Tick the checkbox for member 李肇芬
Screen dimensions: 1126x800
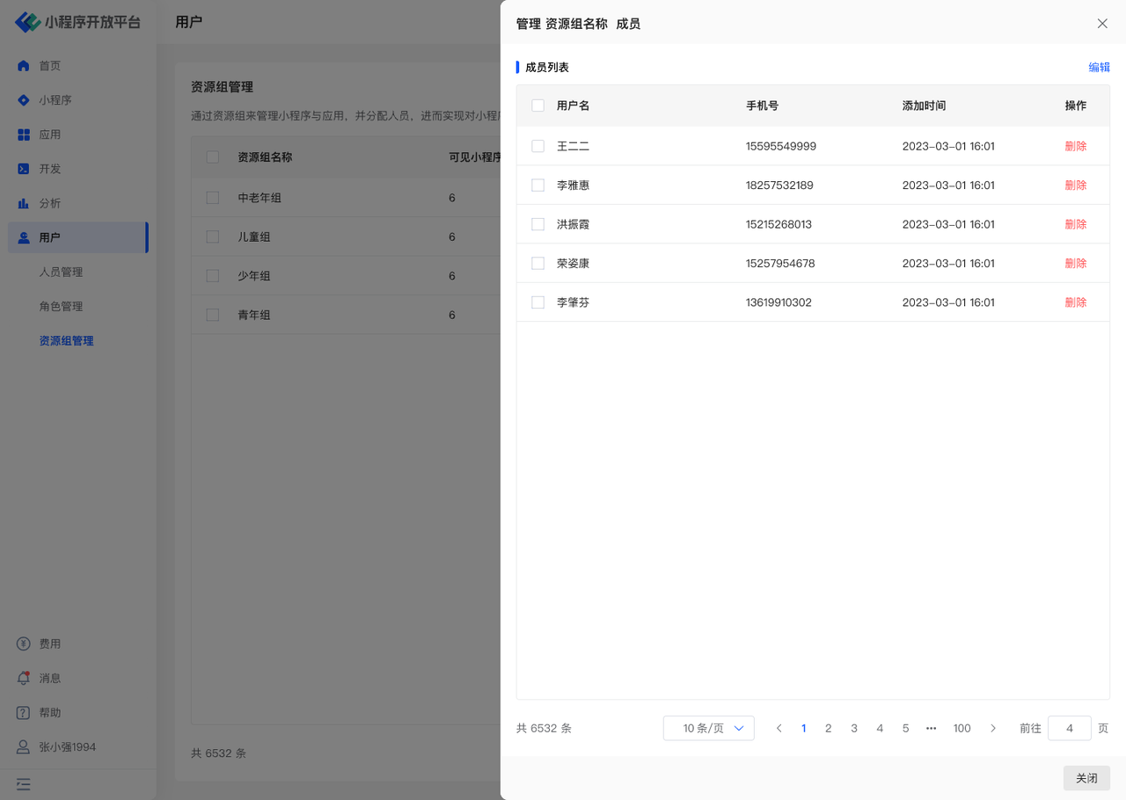click(x=537, y=302)
